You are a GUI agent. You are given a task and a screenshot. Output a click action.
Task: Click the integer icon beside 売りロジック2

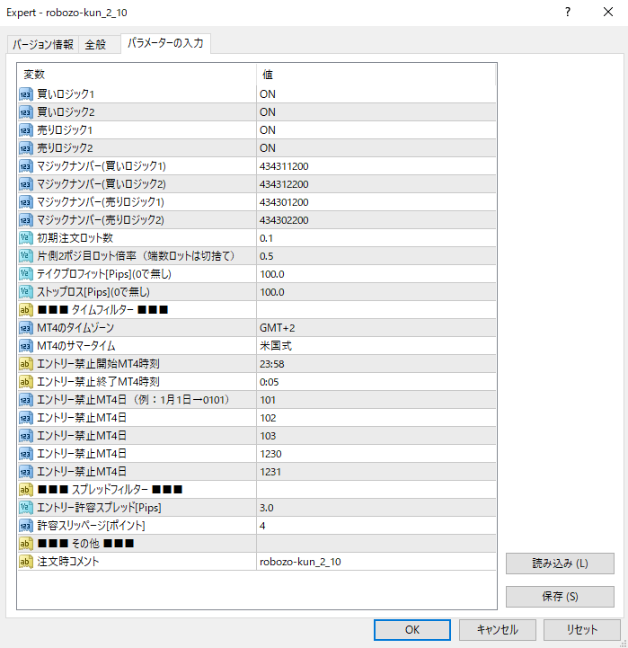(x=26, y=148)
